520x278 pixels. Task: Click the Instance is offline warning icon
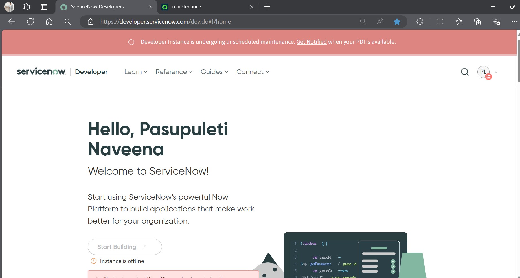pos(94,261)
